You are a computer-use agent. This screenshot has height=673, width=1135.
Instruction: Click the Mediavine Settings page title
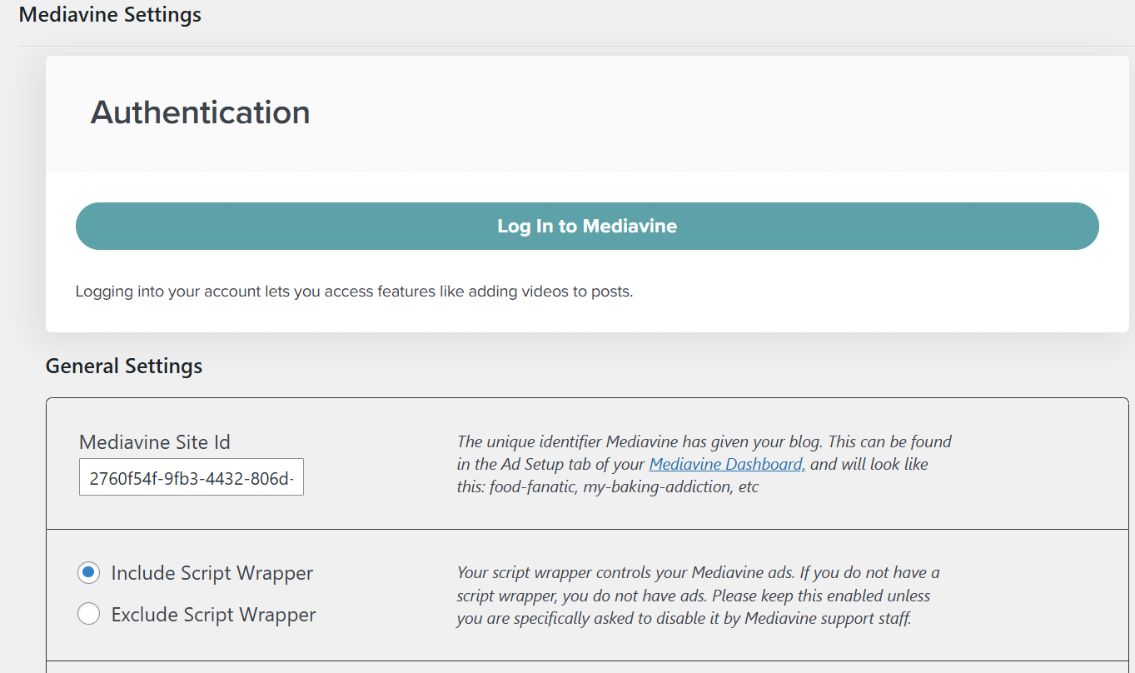110,15
